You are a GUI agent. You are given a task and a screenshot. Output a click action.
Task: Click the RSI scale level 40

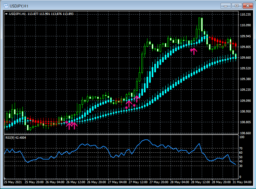click(241, 161)
